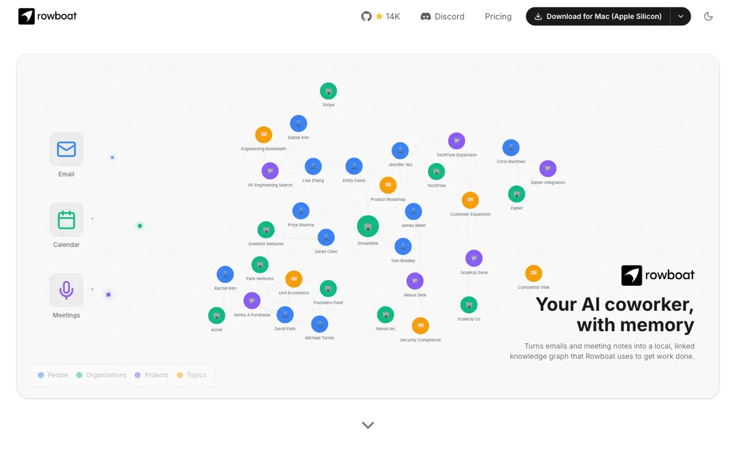
Task: Select the Chris Martinez person node
Action: click(511, 147)
